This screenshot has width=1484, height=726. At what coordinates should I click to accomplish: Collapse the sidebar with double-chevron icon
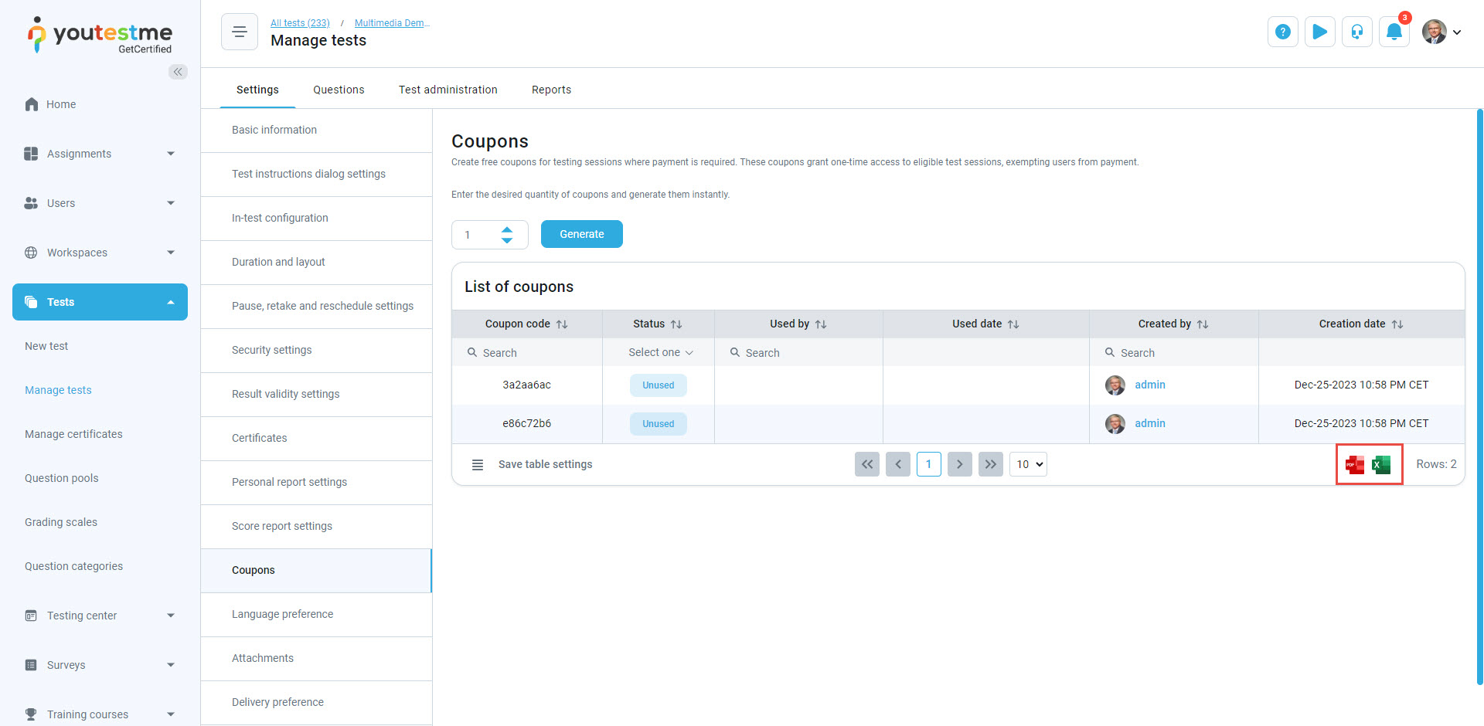click(x=178, y=72)
